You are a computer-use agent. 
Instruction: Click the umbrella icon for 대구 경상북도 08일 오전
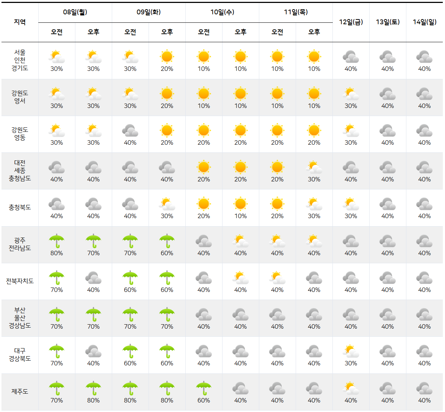coord(57,351)
